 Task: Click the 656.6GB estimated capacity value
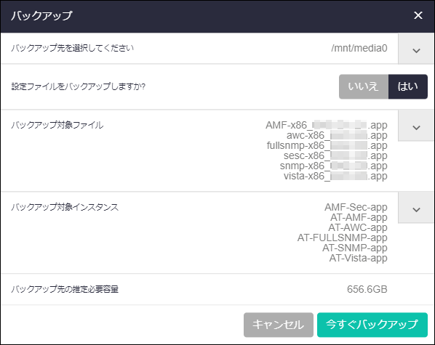click(x=367, y=289)
